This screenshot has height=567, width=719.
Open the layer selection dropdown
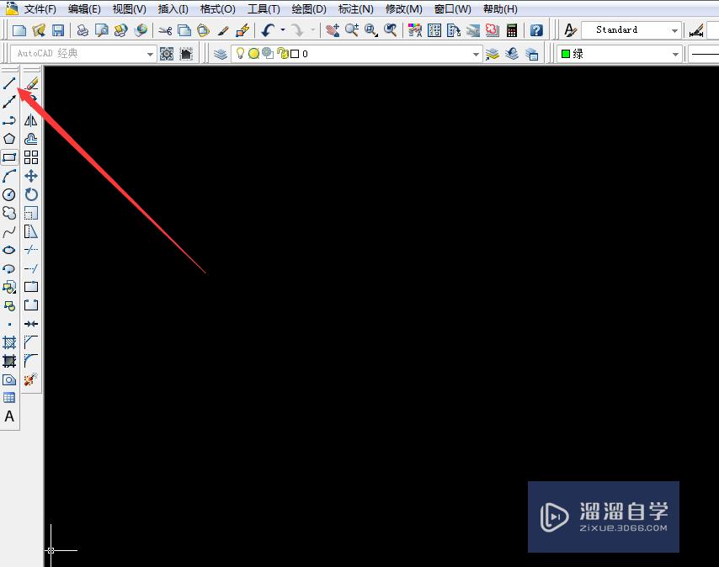coord(477,53)
